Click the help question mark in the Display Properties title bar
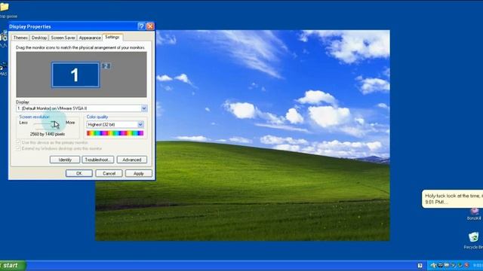 tap(141, 26)
